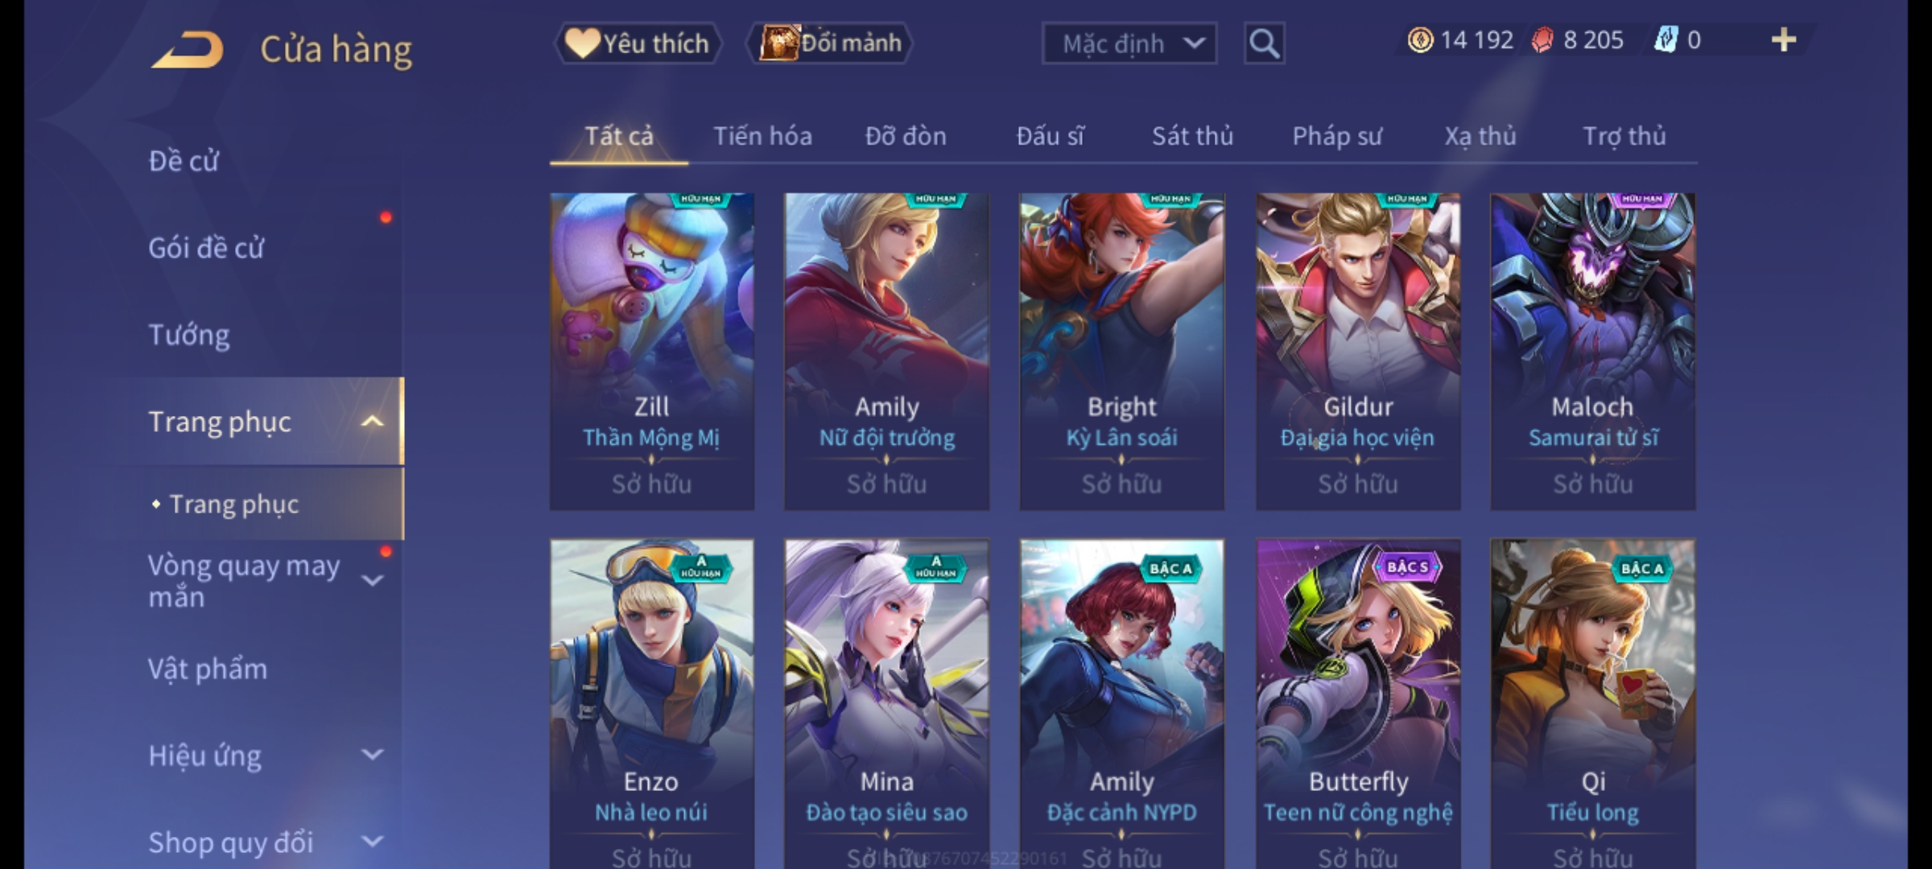Open the Tướng sidebar menu
The height and width of the screenshot is (869, 1932).
click(189, 335)
